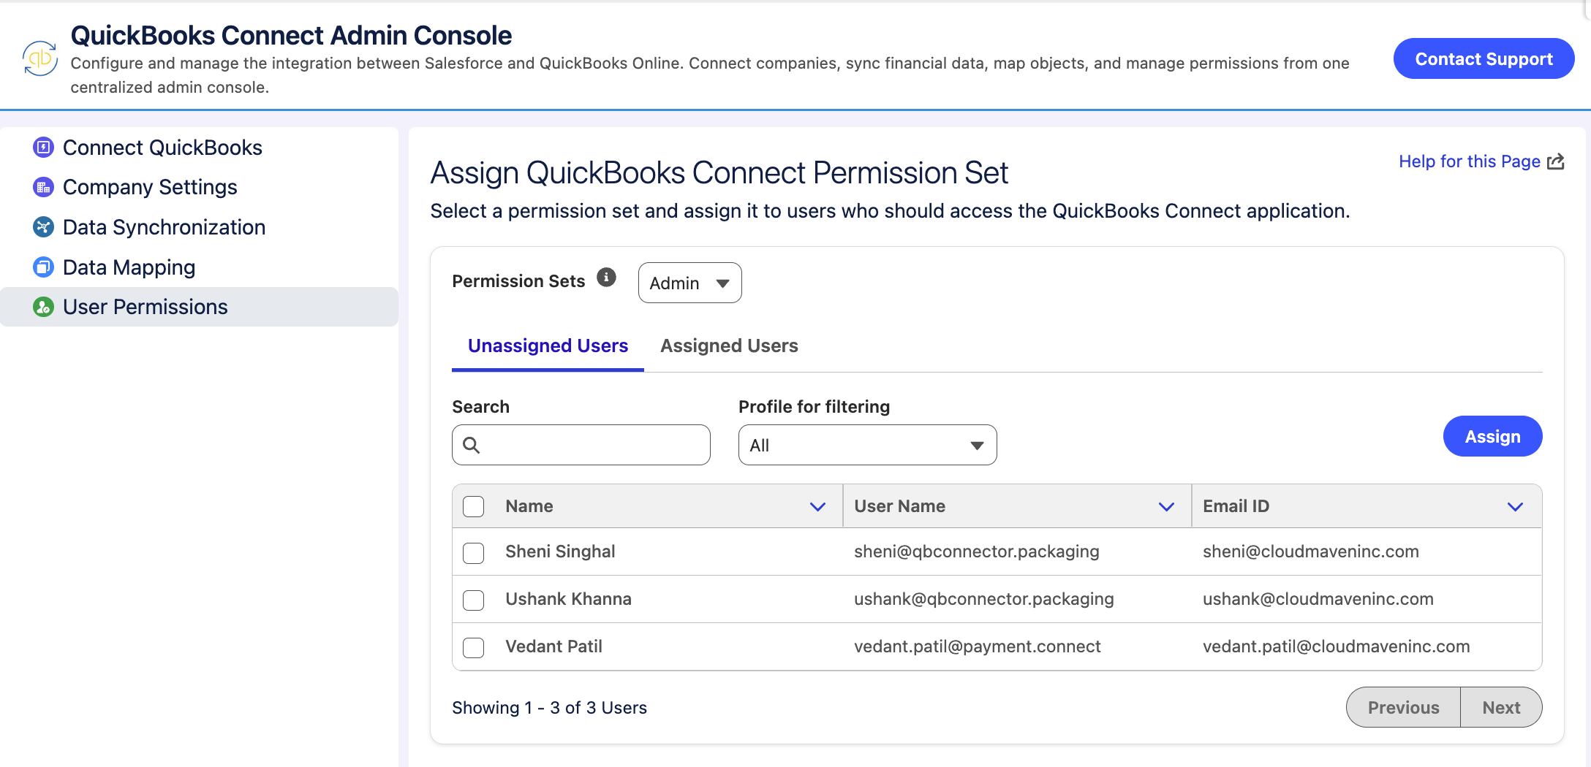Click the User Permissions sidebar icon

click(44, 307)
